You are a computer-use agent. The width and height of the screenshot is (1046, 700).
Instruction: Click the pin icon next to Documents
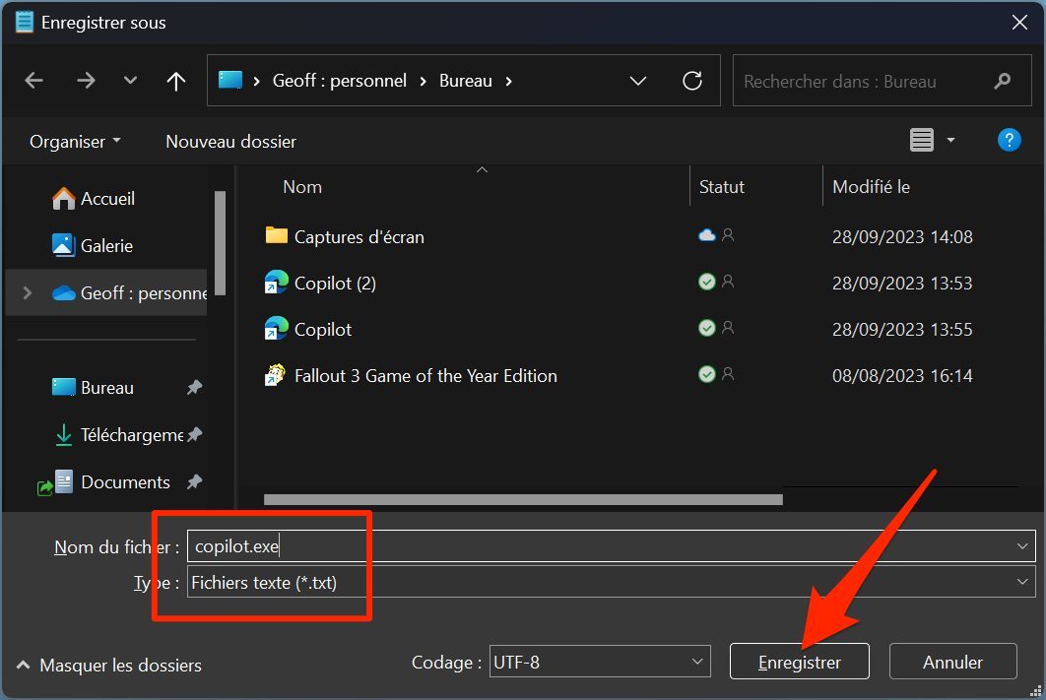point(194,481)
